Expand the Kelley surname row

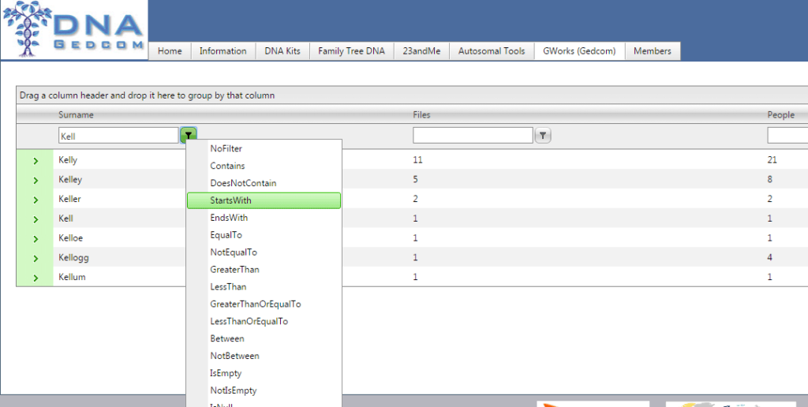click(36, 180)
